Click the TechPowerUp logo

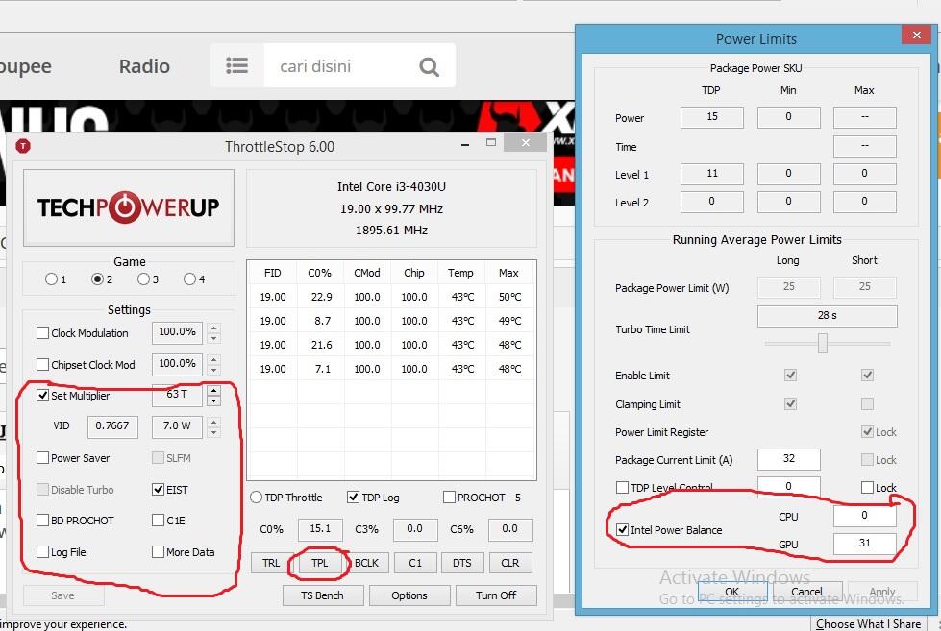(129, 207)
